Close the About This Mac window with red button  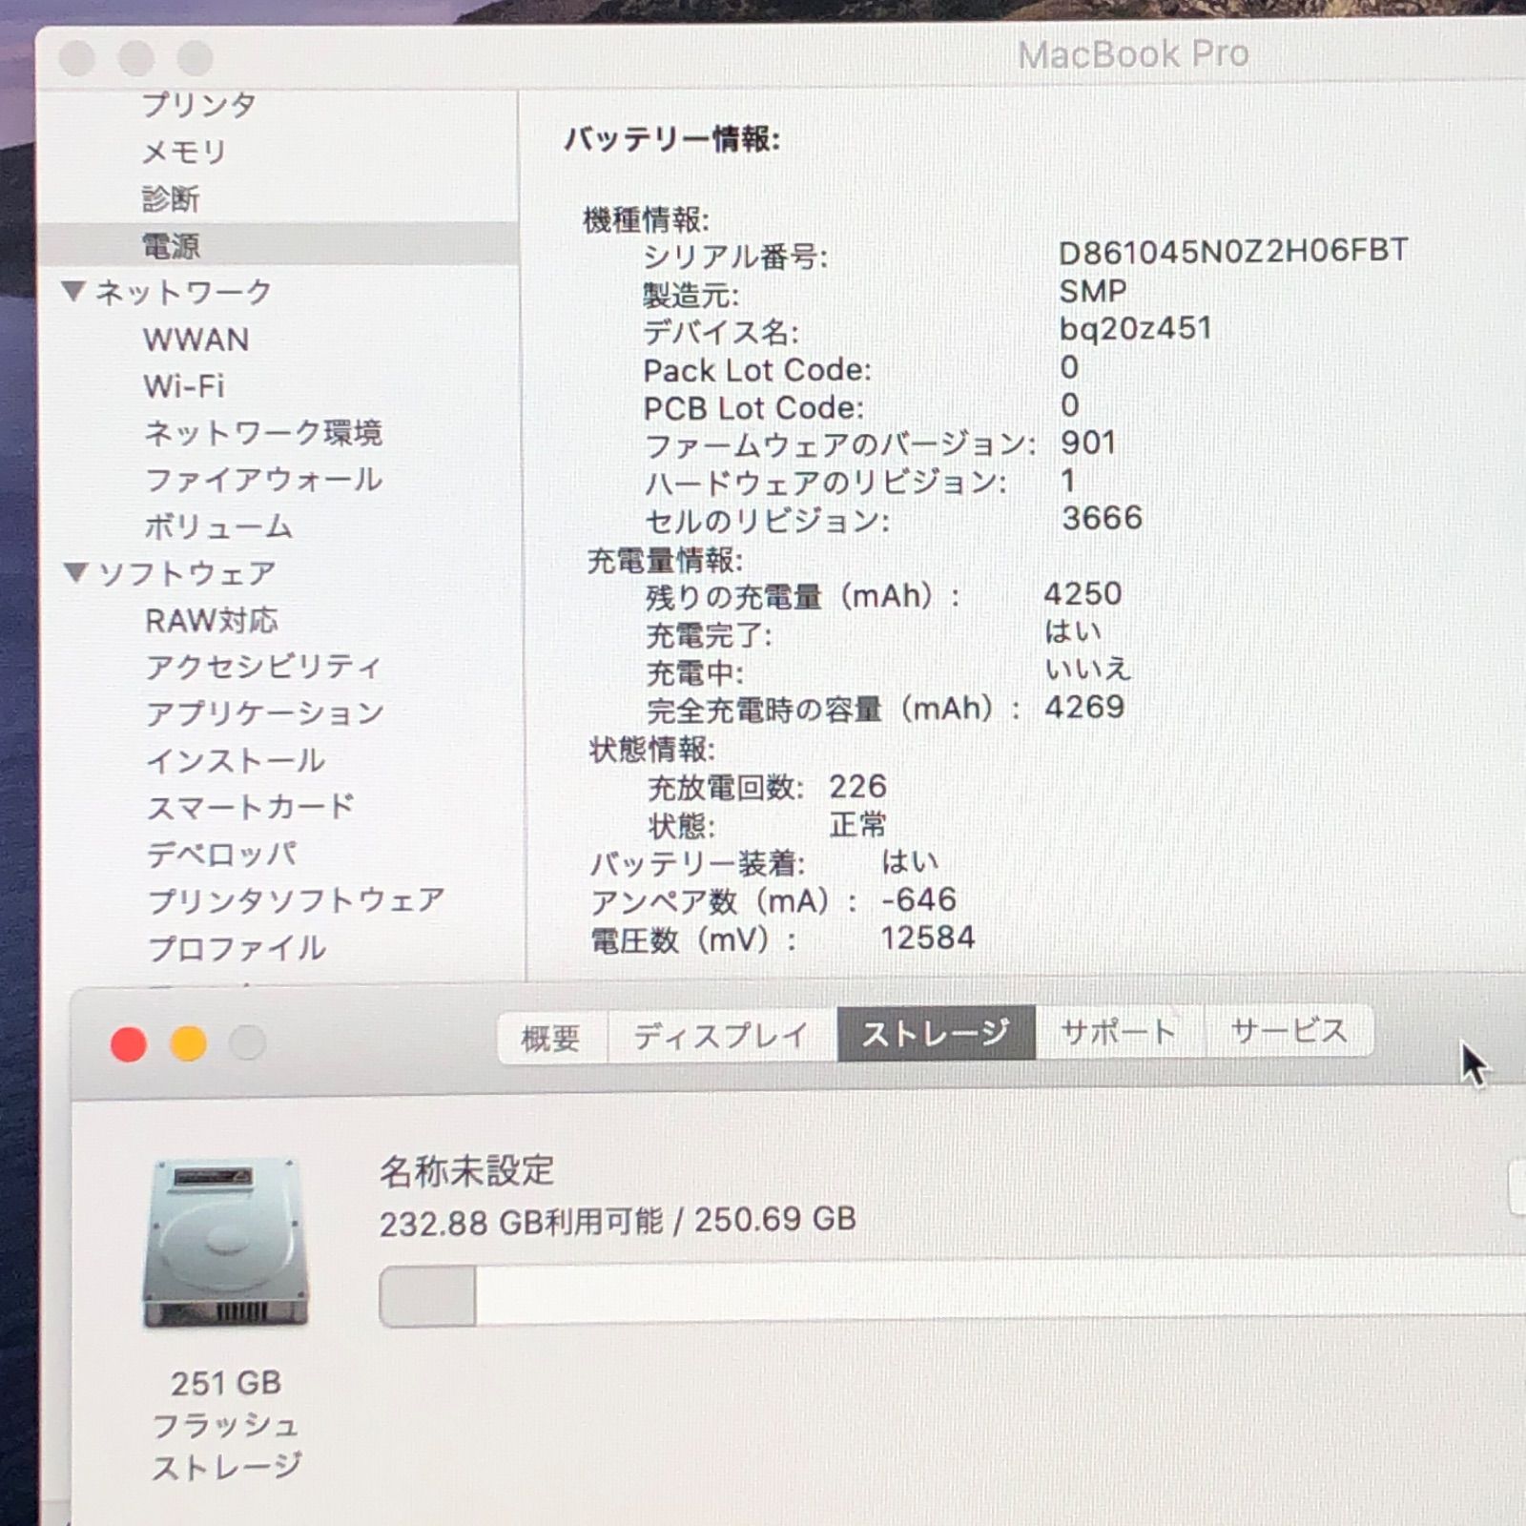tap(129, 1044)
